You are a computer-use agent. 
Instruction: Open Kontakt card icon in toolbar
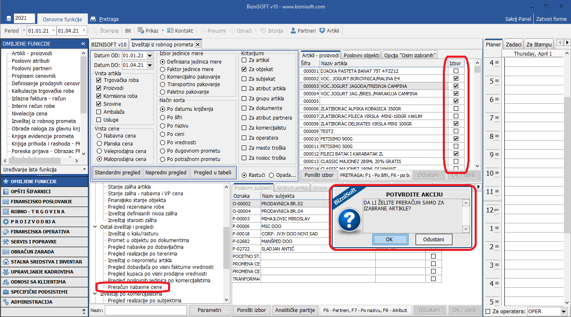[170, 31]
